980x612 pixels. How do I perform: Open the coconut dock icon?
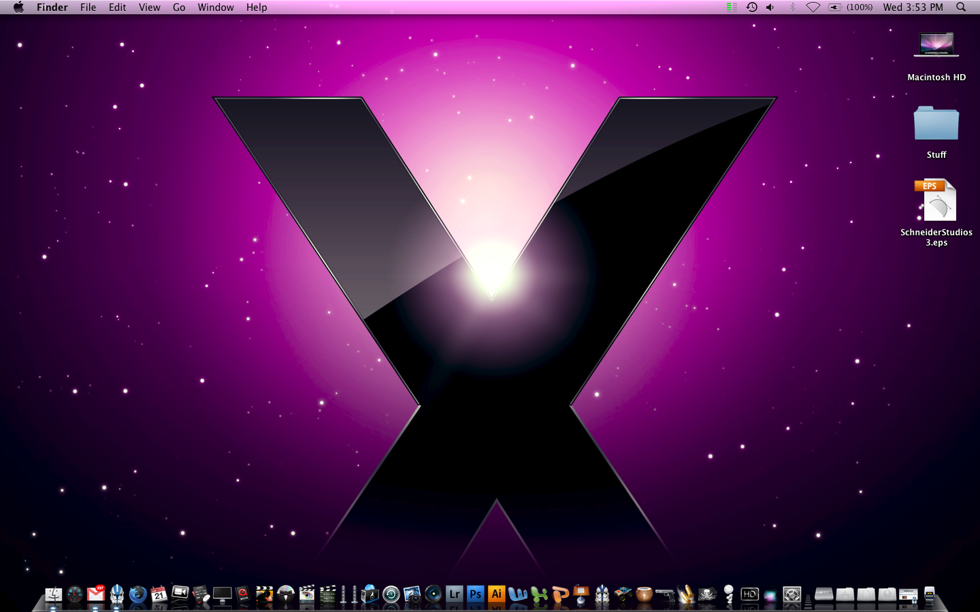click(x=644, y=594)
